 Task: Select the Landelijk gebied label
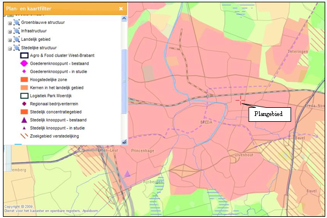tap(36, 40)
